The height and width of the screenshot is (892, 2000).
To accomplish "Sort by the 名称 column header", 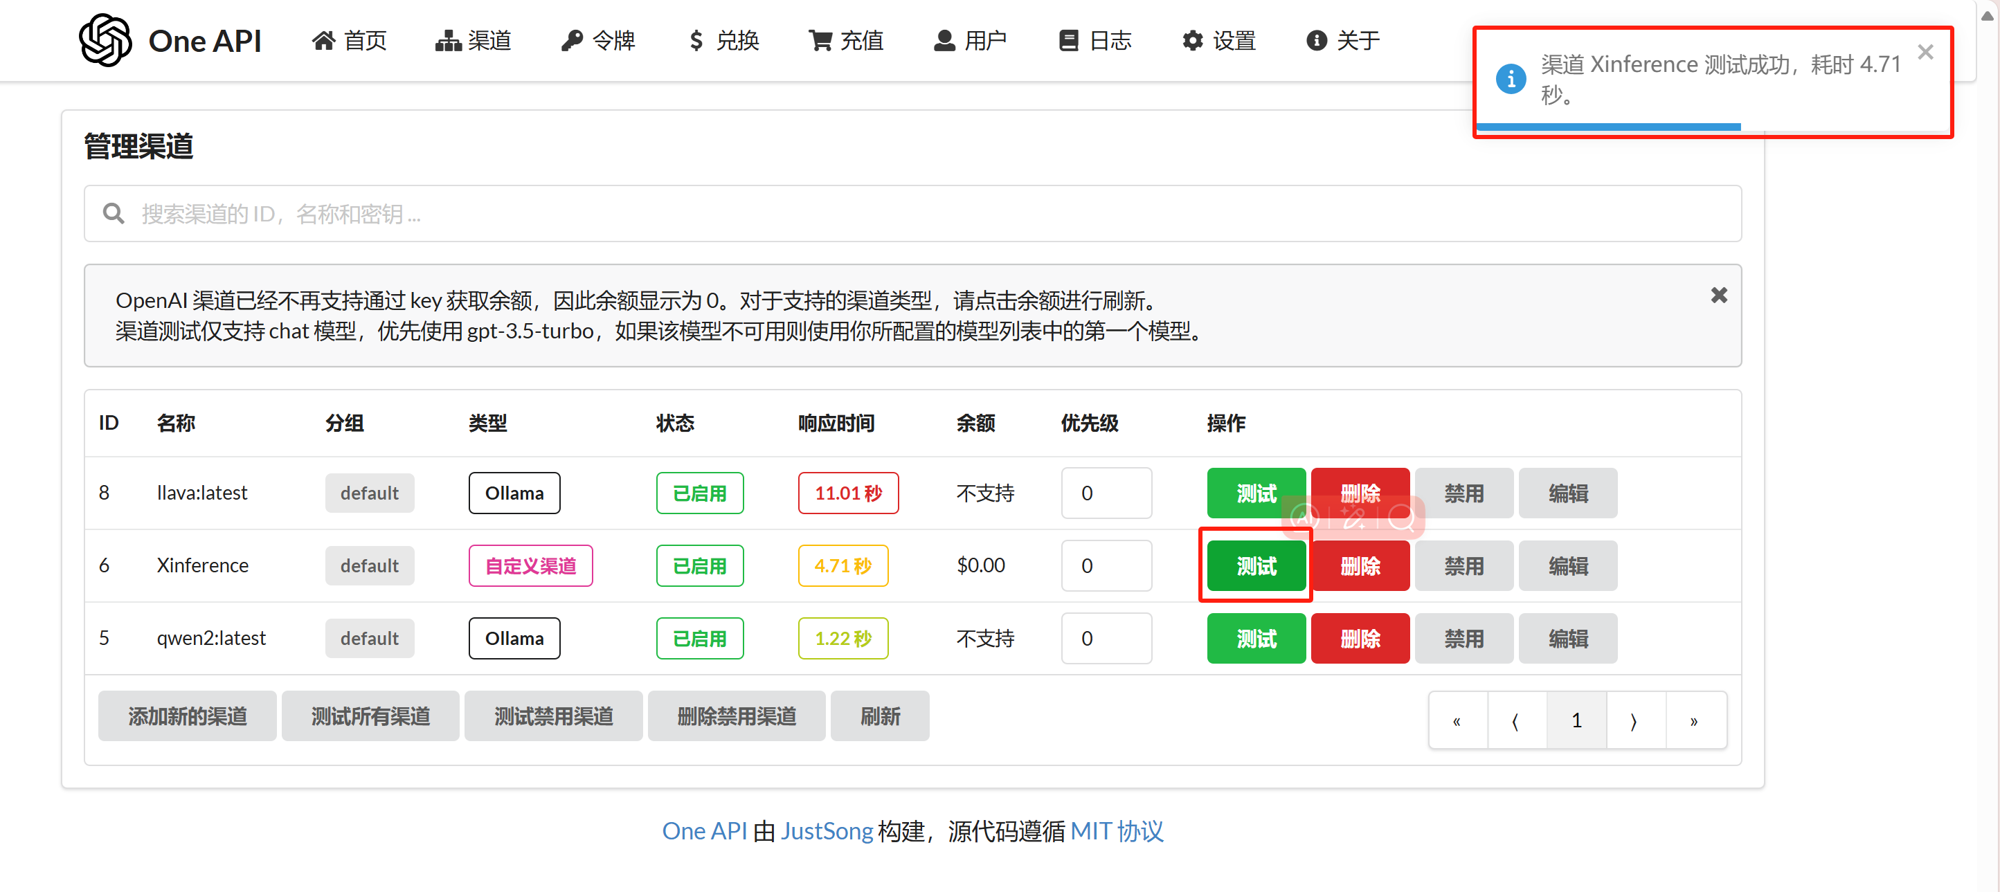I will [x=177, y=423].
